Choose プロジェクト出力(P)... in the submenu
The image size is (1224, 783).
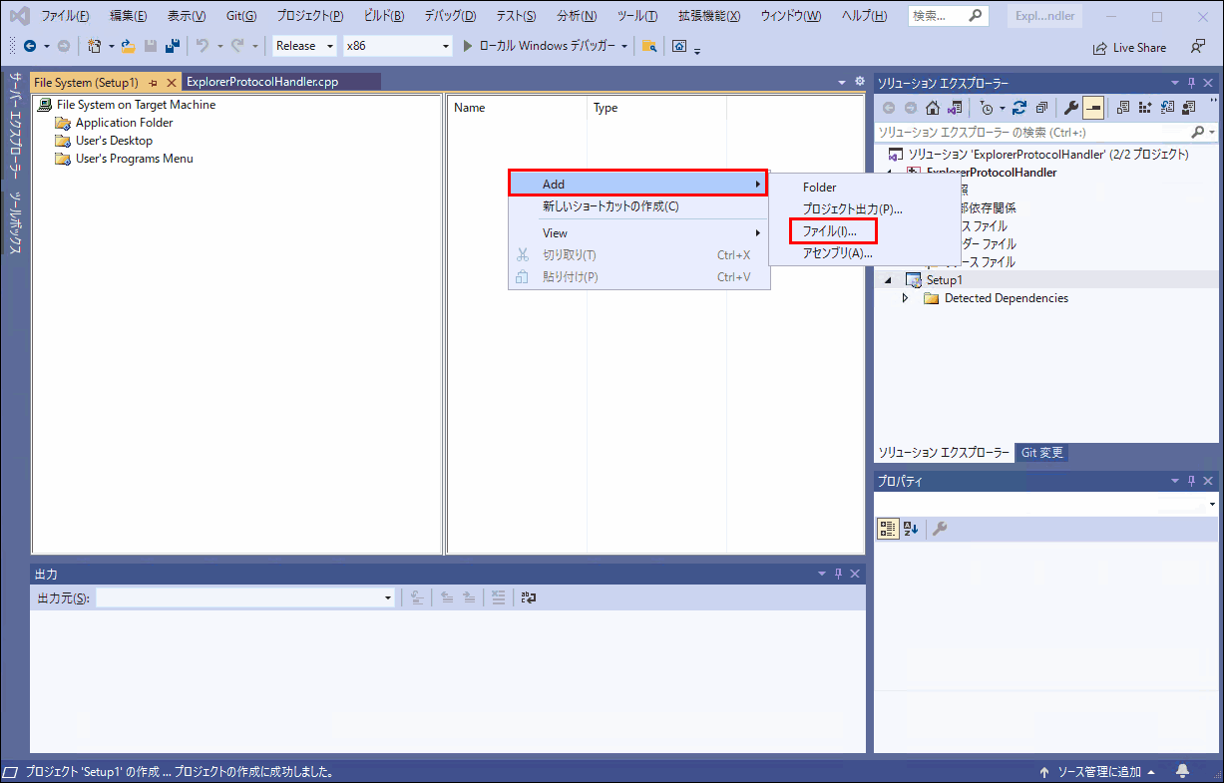coord(855,209)
